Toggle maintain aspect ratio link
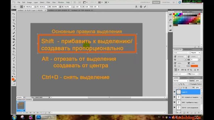 (x=60, y=7)
